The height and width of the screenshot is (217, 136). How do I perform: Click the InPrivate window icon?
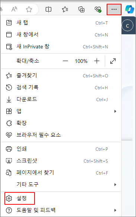tap(9, 47)
